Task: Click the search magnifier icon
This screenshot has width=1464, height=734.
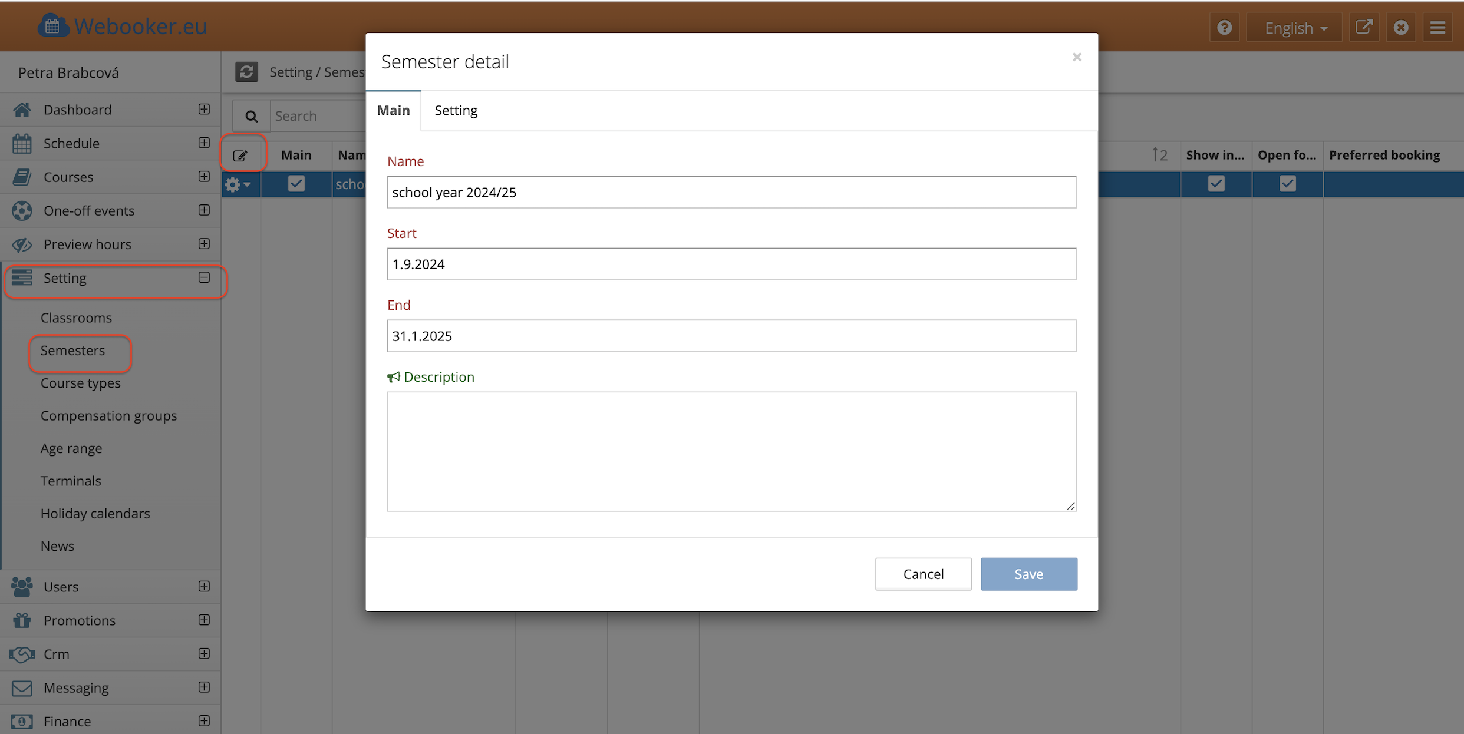Action: (251, 116)
